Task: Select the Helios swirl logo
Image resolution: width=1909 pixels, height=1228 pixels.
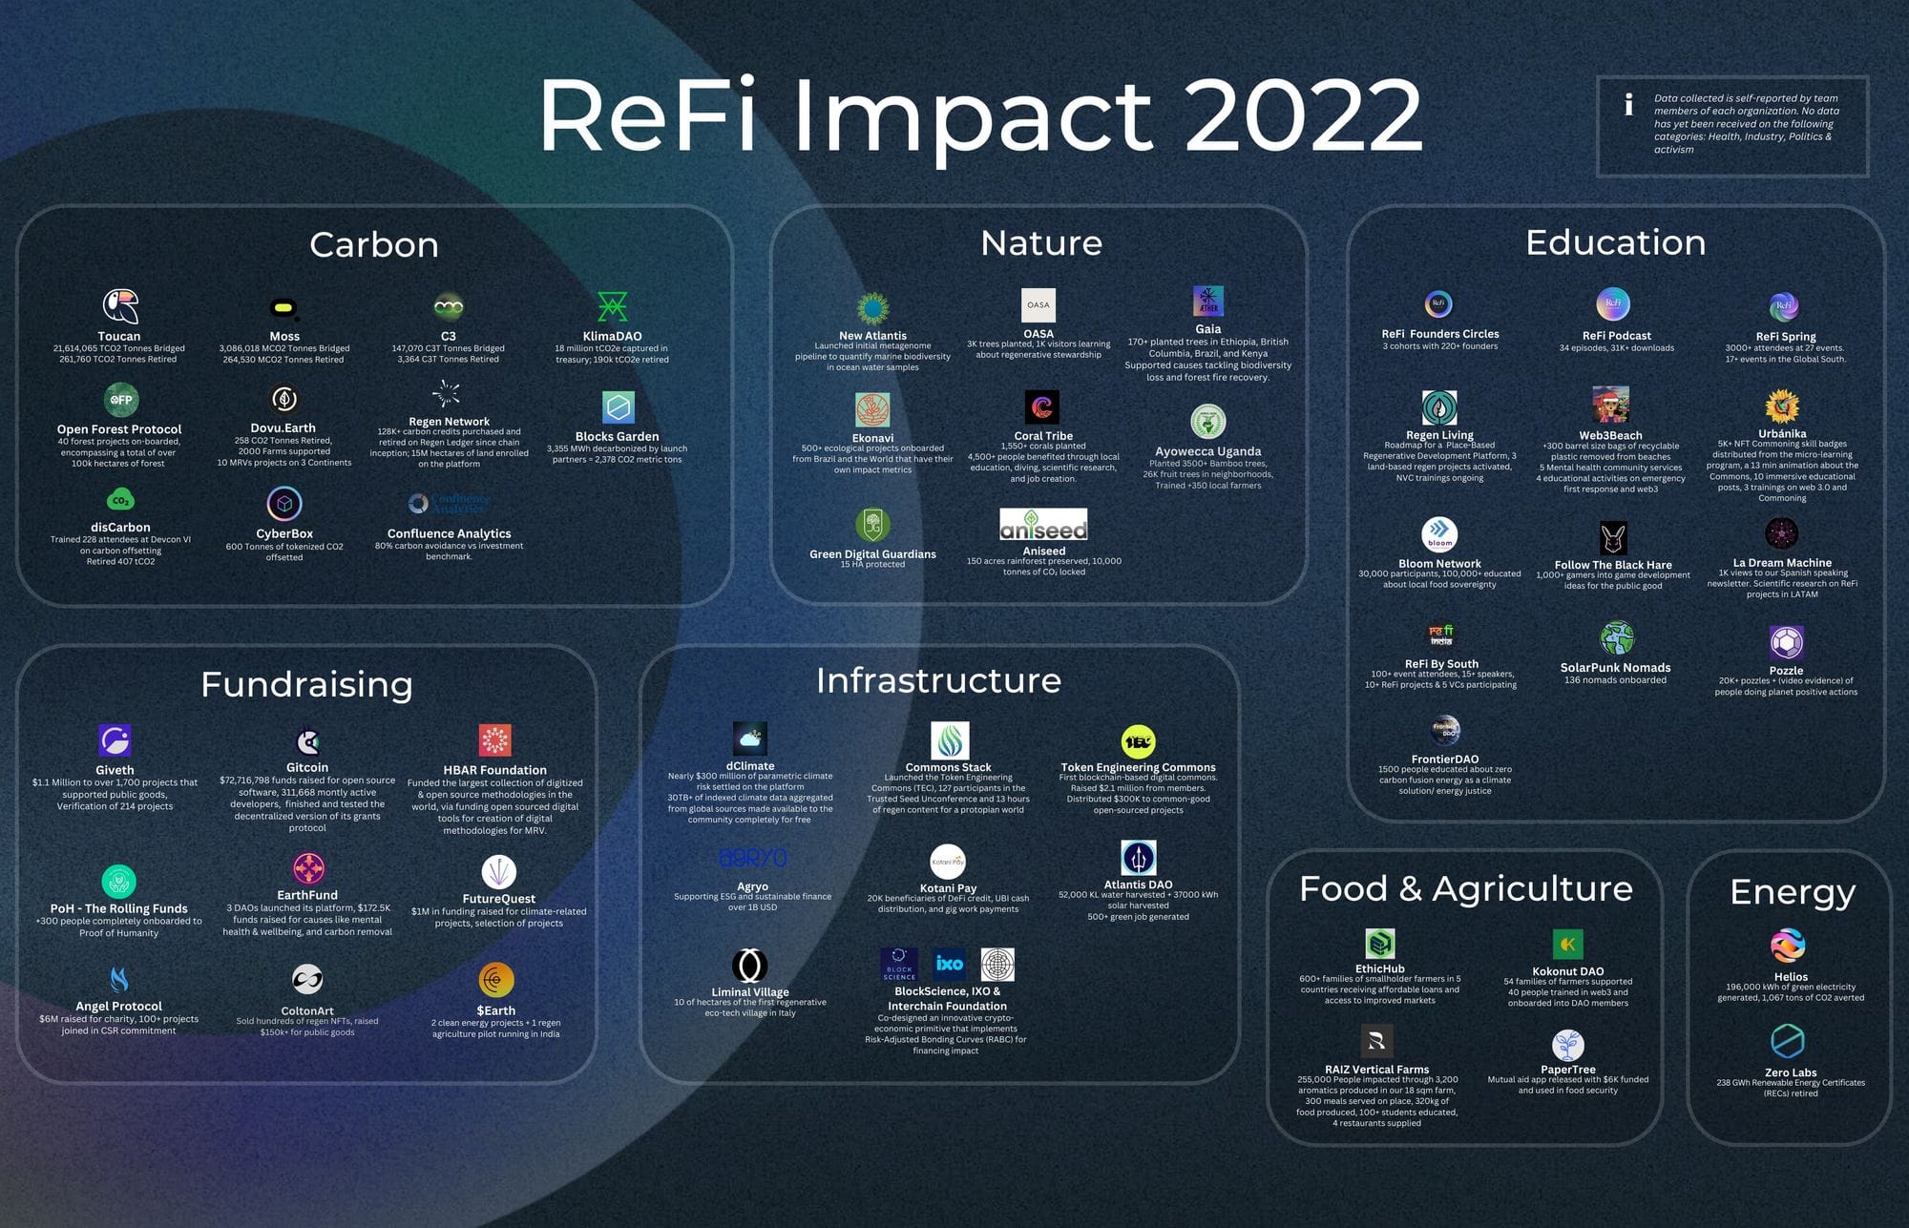Action: [x=1788, y=946]
